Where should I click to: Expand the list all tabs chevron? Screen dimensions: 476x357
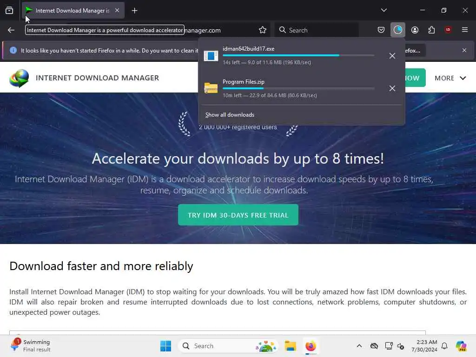[383, 10]
